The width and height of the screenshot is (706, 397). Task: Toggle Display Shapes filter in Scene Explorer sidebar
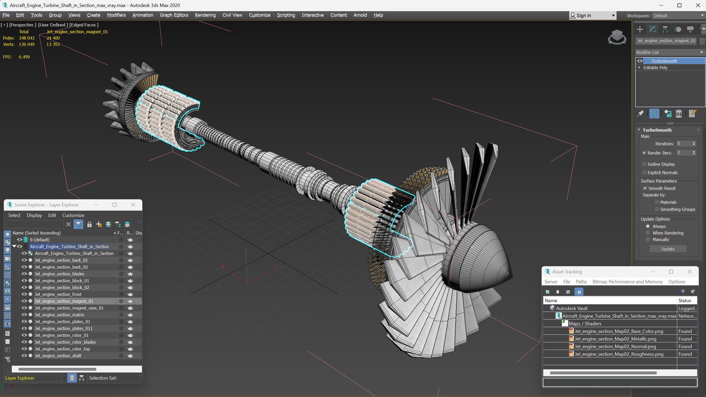pos(7,242)
